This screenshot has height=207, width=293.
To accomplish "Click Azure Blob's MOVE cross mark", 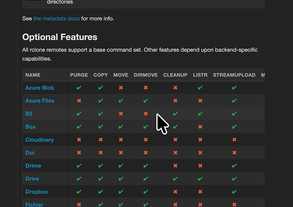I will point(121,87).
